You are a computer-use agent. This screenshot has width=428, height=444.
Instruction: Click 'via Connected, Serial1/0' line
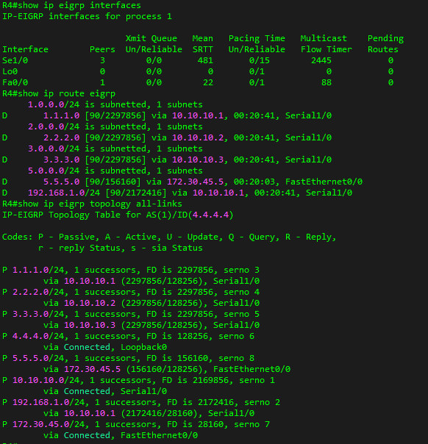coord(105,392)
